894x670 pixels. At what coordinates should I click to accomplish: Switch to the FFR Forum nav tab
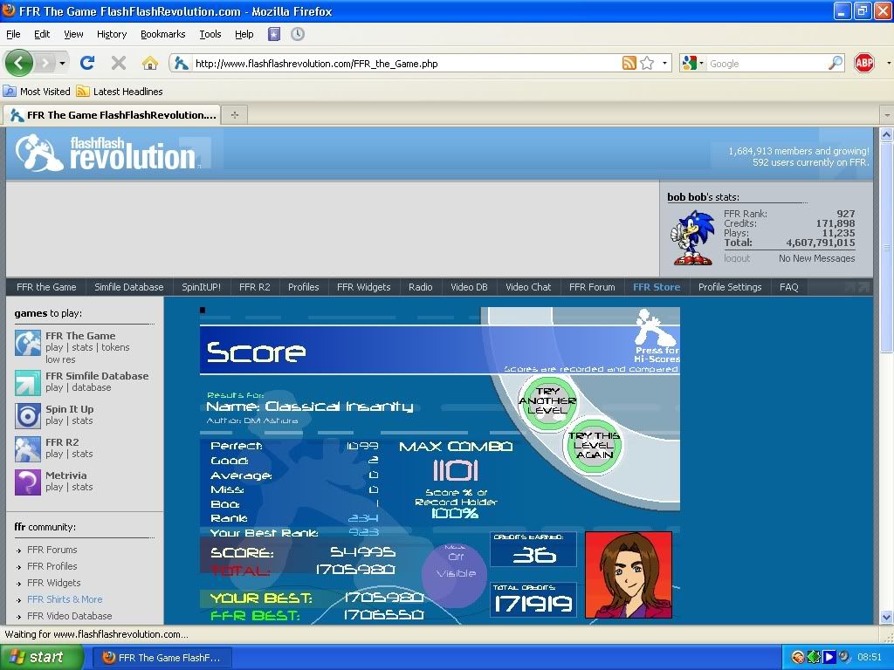pyautogui.click(x=592, y=287)
